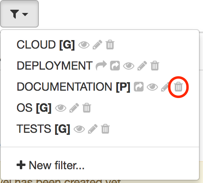Viewport: 203px width, 183px height.
Task: Edit the CLOUD filter with pencil icon
Action: pos(97,45)
